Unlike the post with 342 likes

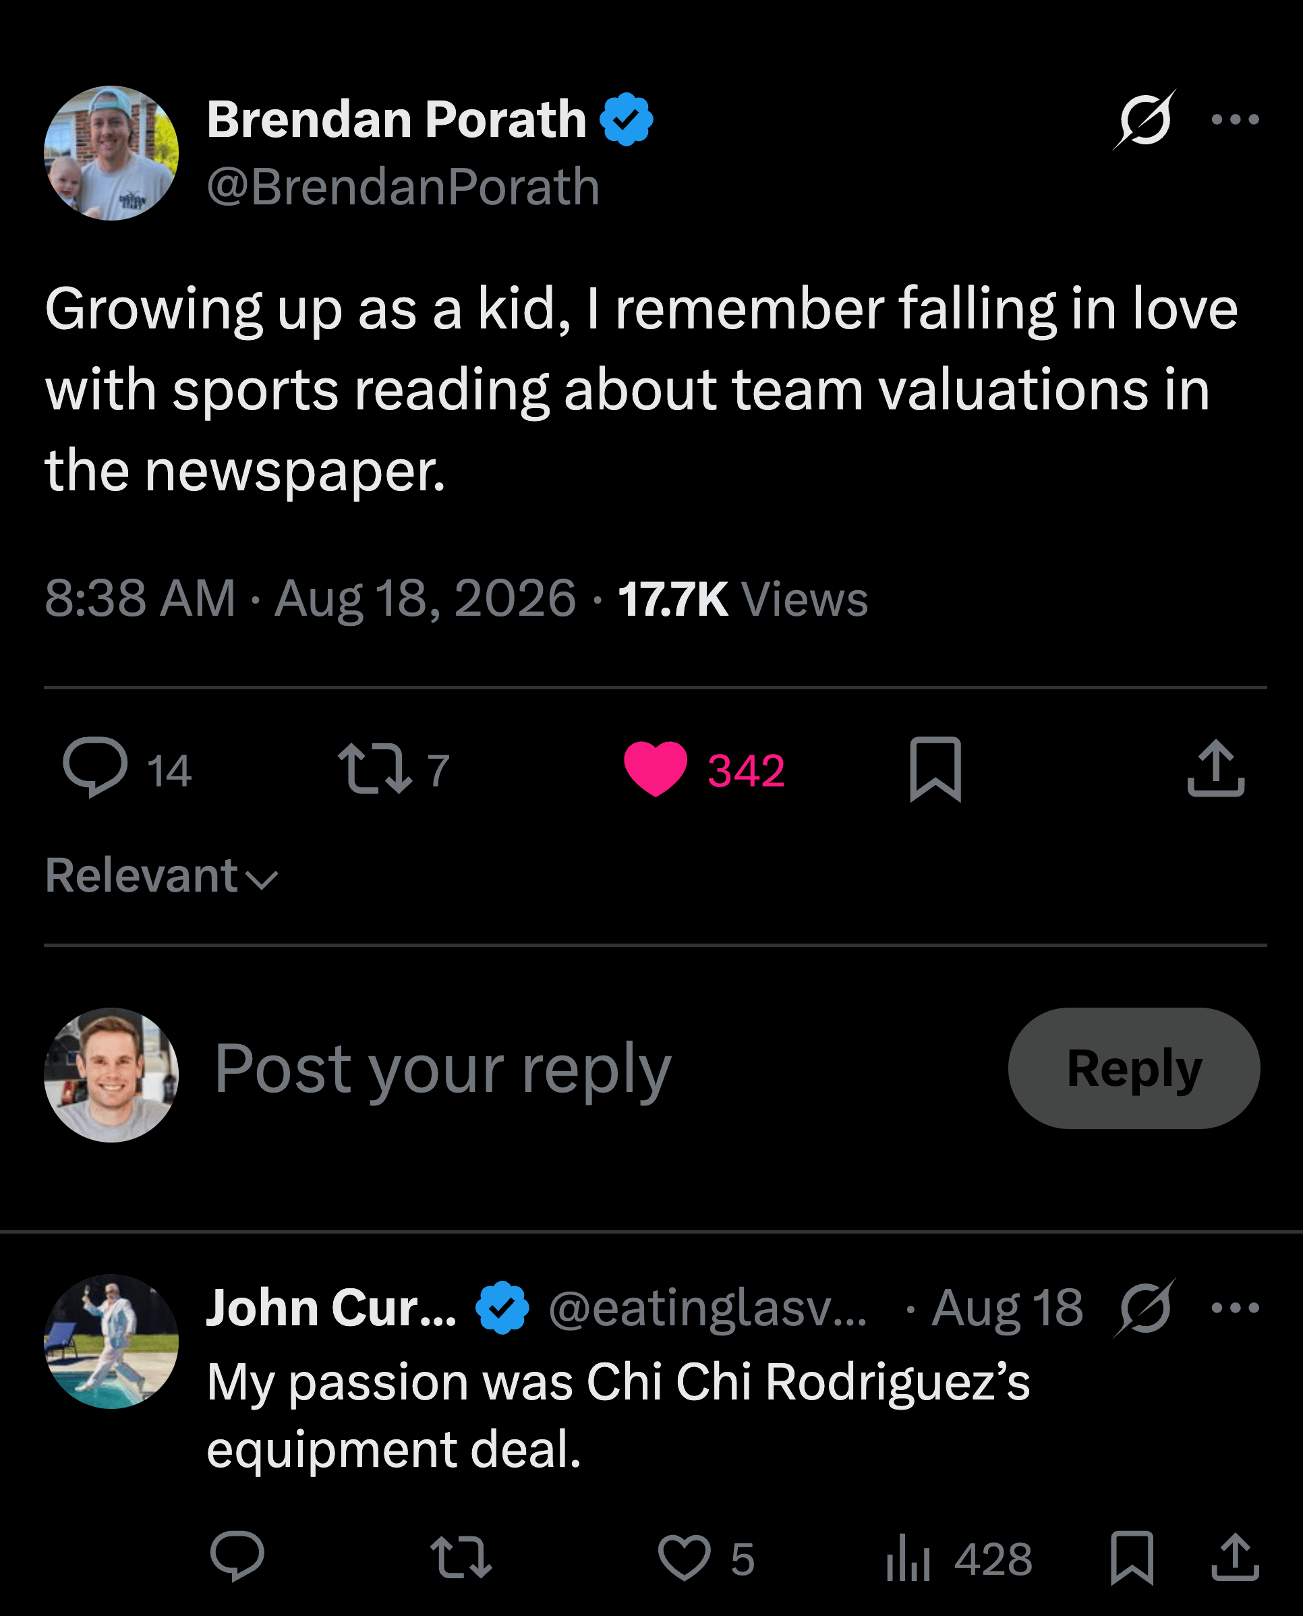704,769
